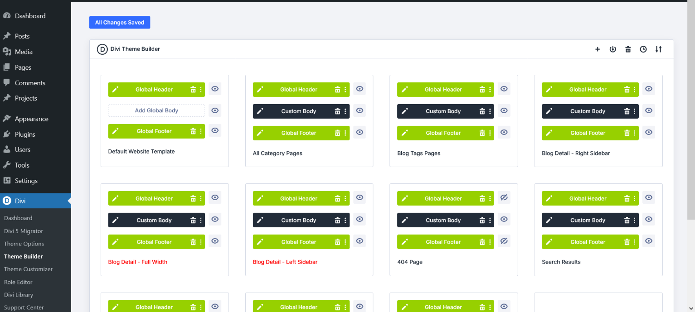Edit Global Header pencil in Blog Detail - Left Sidebar
This screenshot has width=695, height=312.
click(260, 199)
